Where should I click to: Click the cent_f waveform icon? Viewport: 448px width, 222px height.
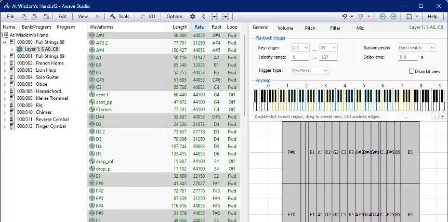coord(91,95)
